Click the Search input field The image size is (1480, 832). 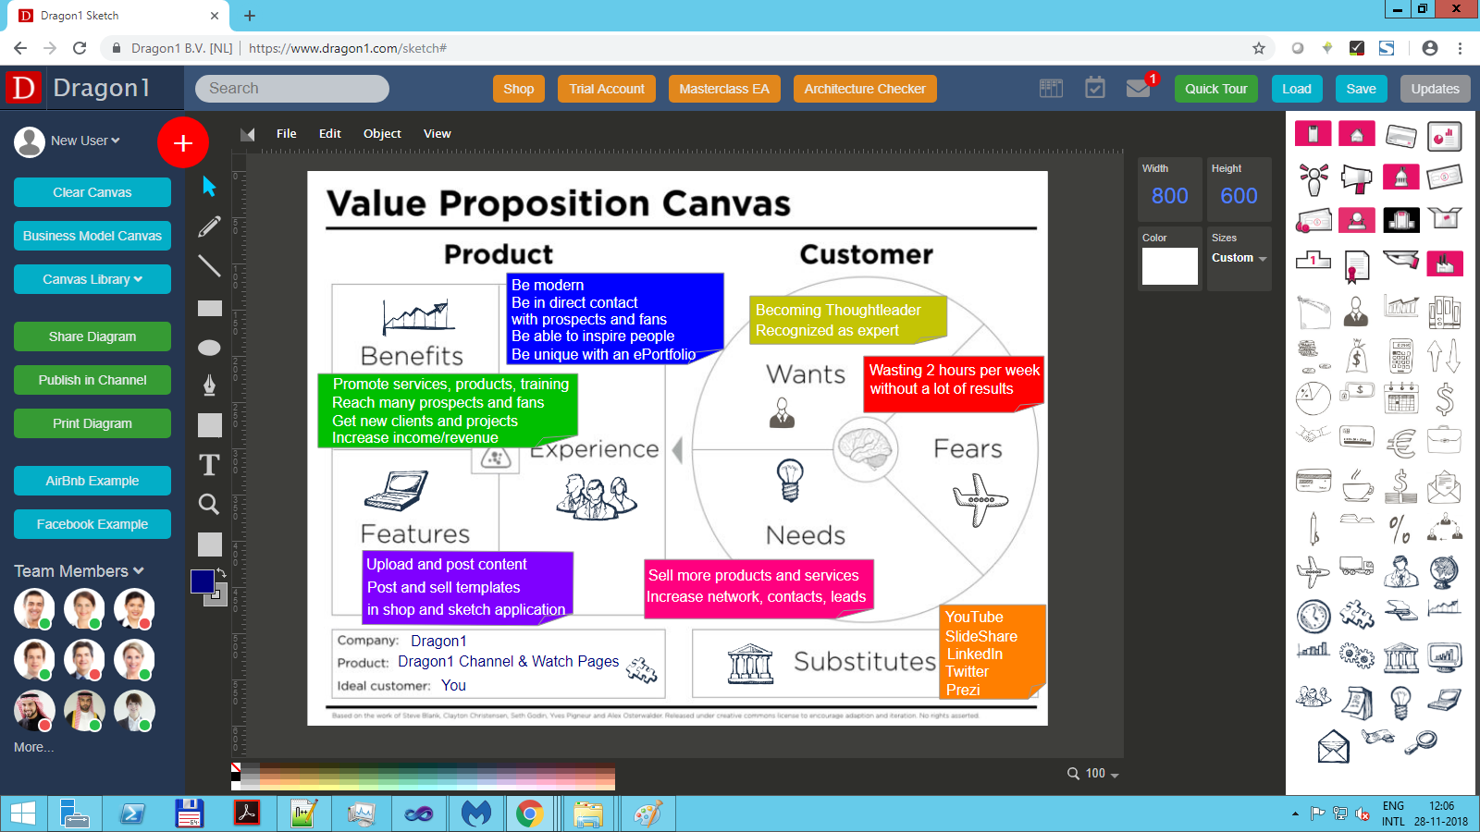pos(292,89)
